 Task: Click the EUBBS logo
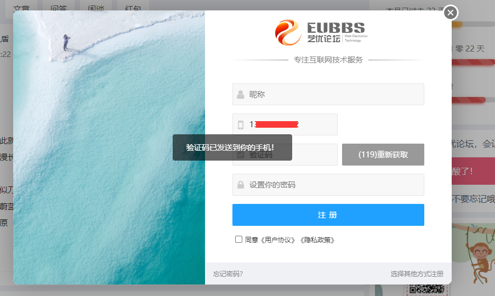(x=321, y=32)
